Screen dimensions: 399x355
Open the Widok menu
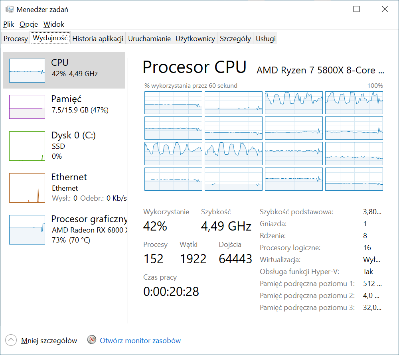coord(53,24)
